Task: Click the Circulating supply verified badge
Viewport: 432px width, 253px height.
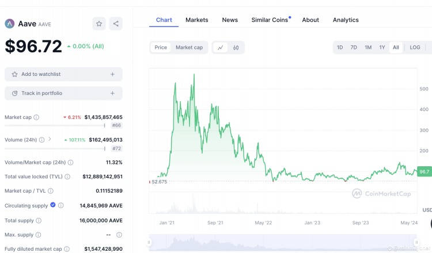Action: 53,205
